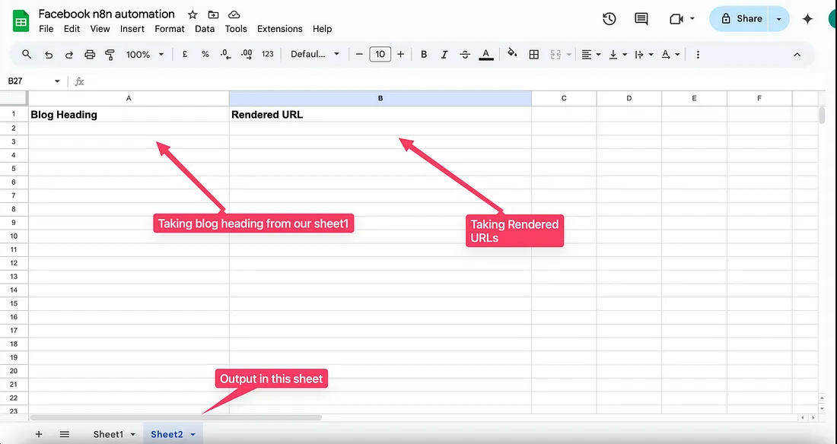Open the Share options dropdown arrow
The image size is (837, 444).
[779, 19]
